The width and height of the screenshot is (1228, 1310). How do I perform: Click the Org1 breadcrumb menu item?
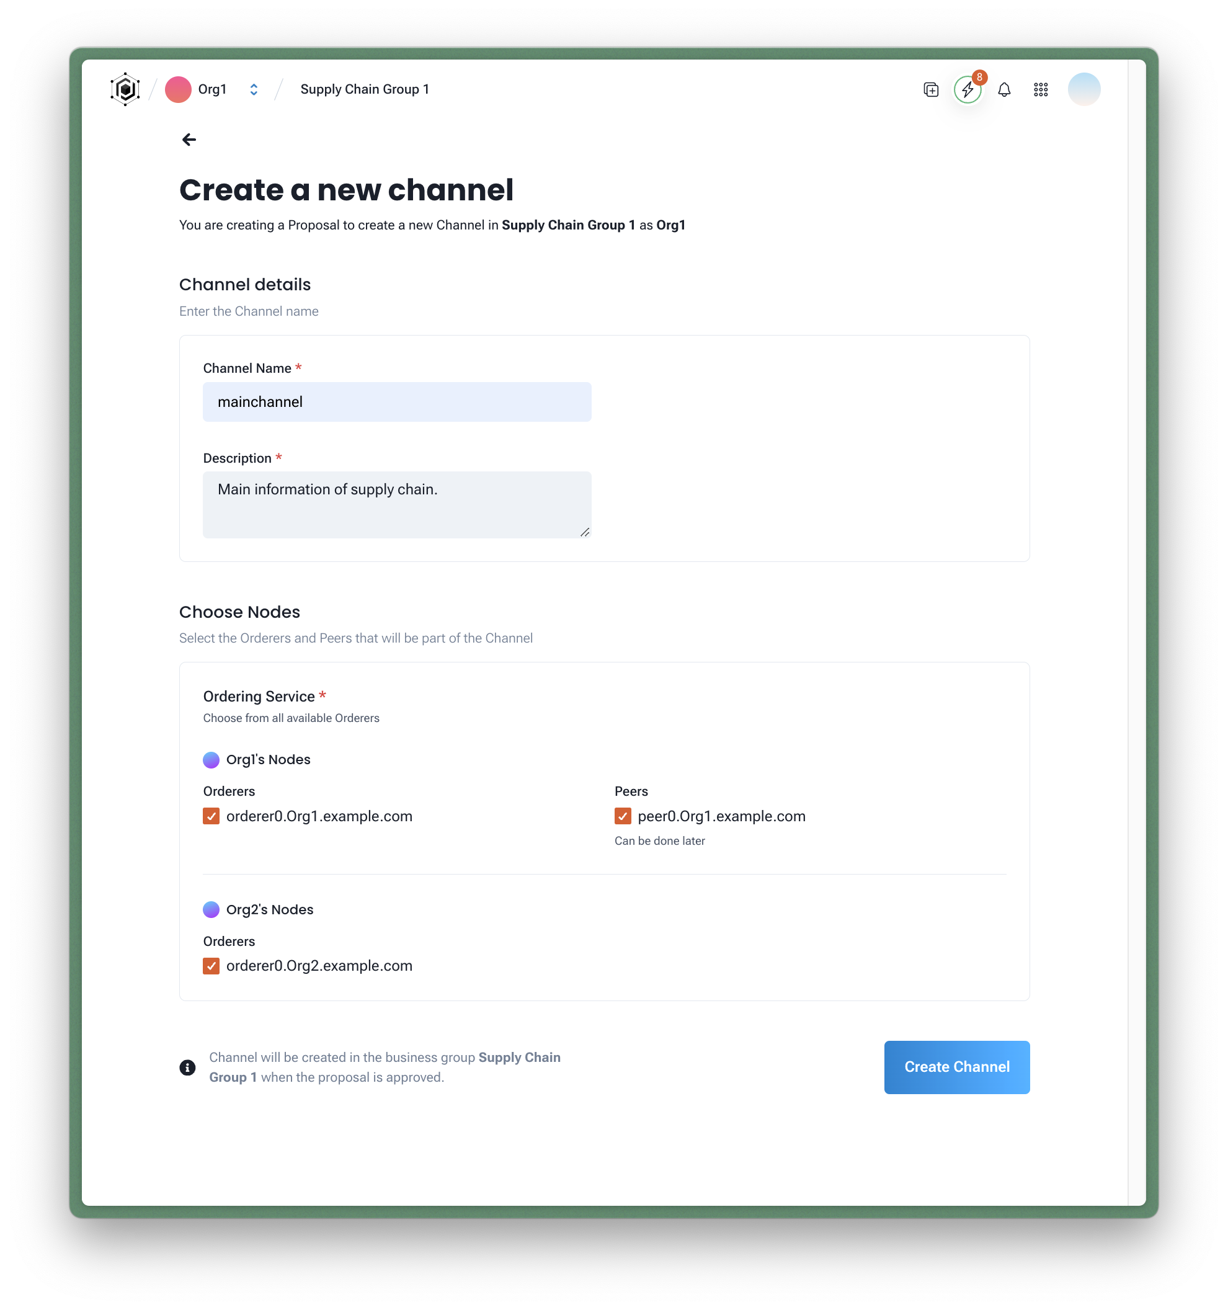(x=212, y=89)
